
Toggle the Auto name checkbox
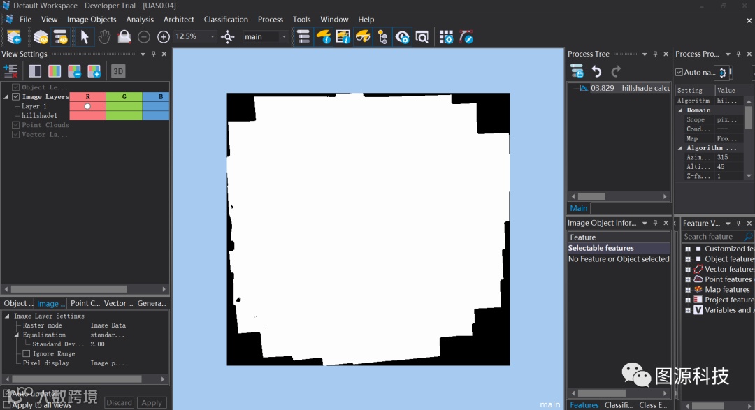(679, 72)
